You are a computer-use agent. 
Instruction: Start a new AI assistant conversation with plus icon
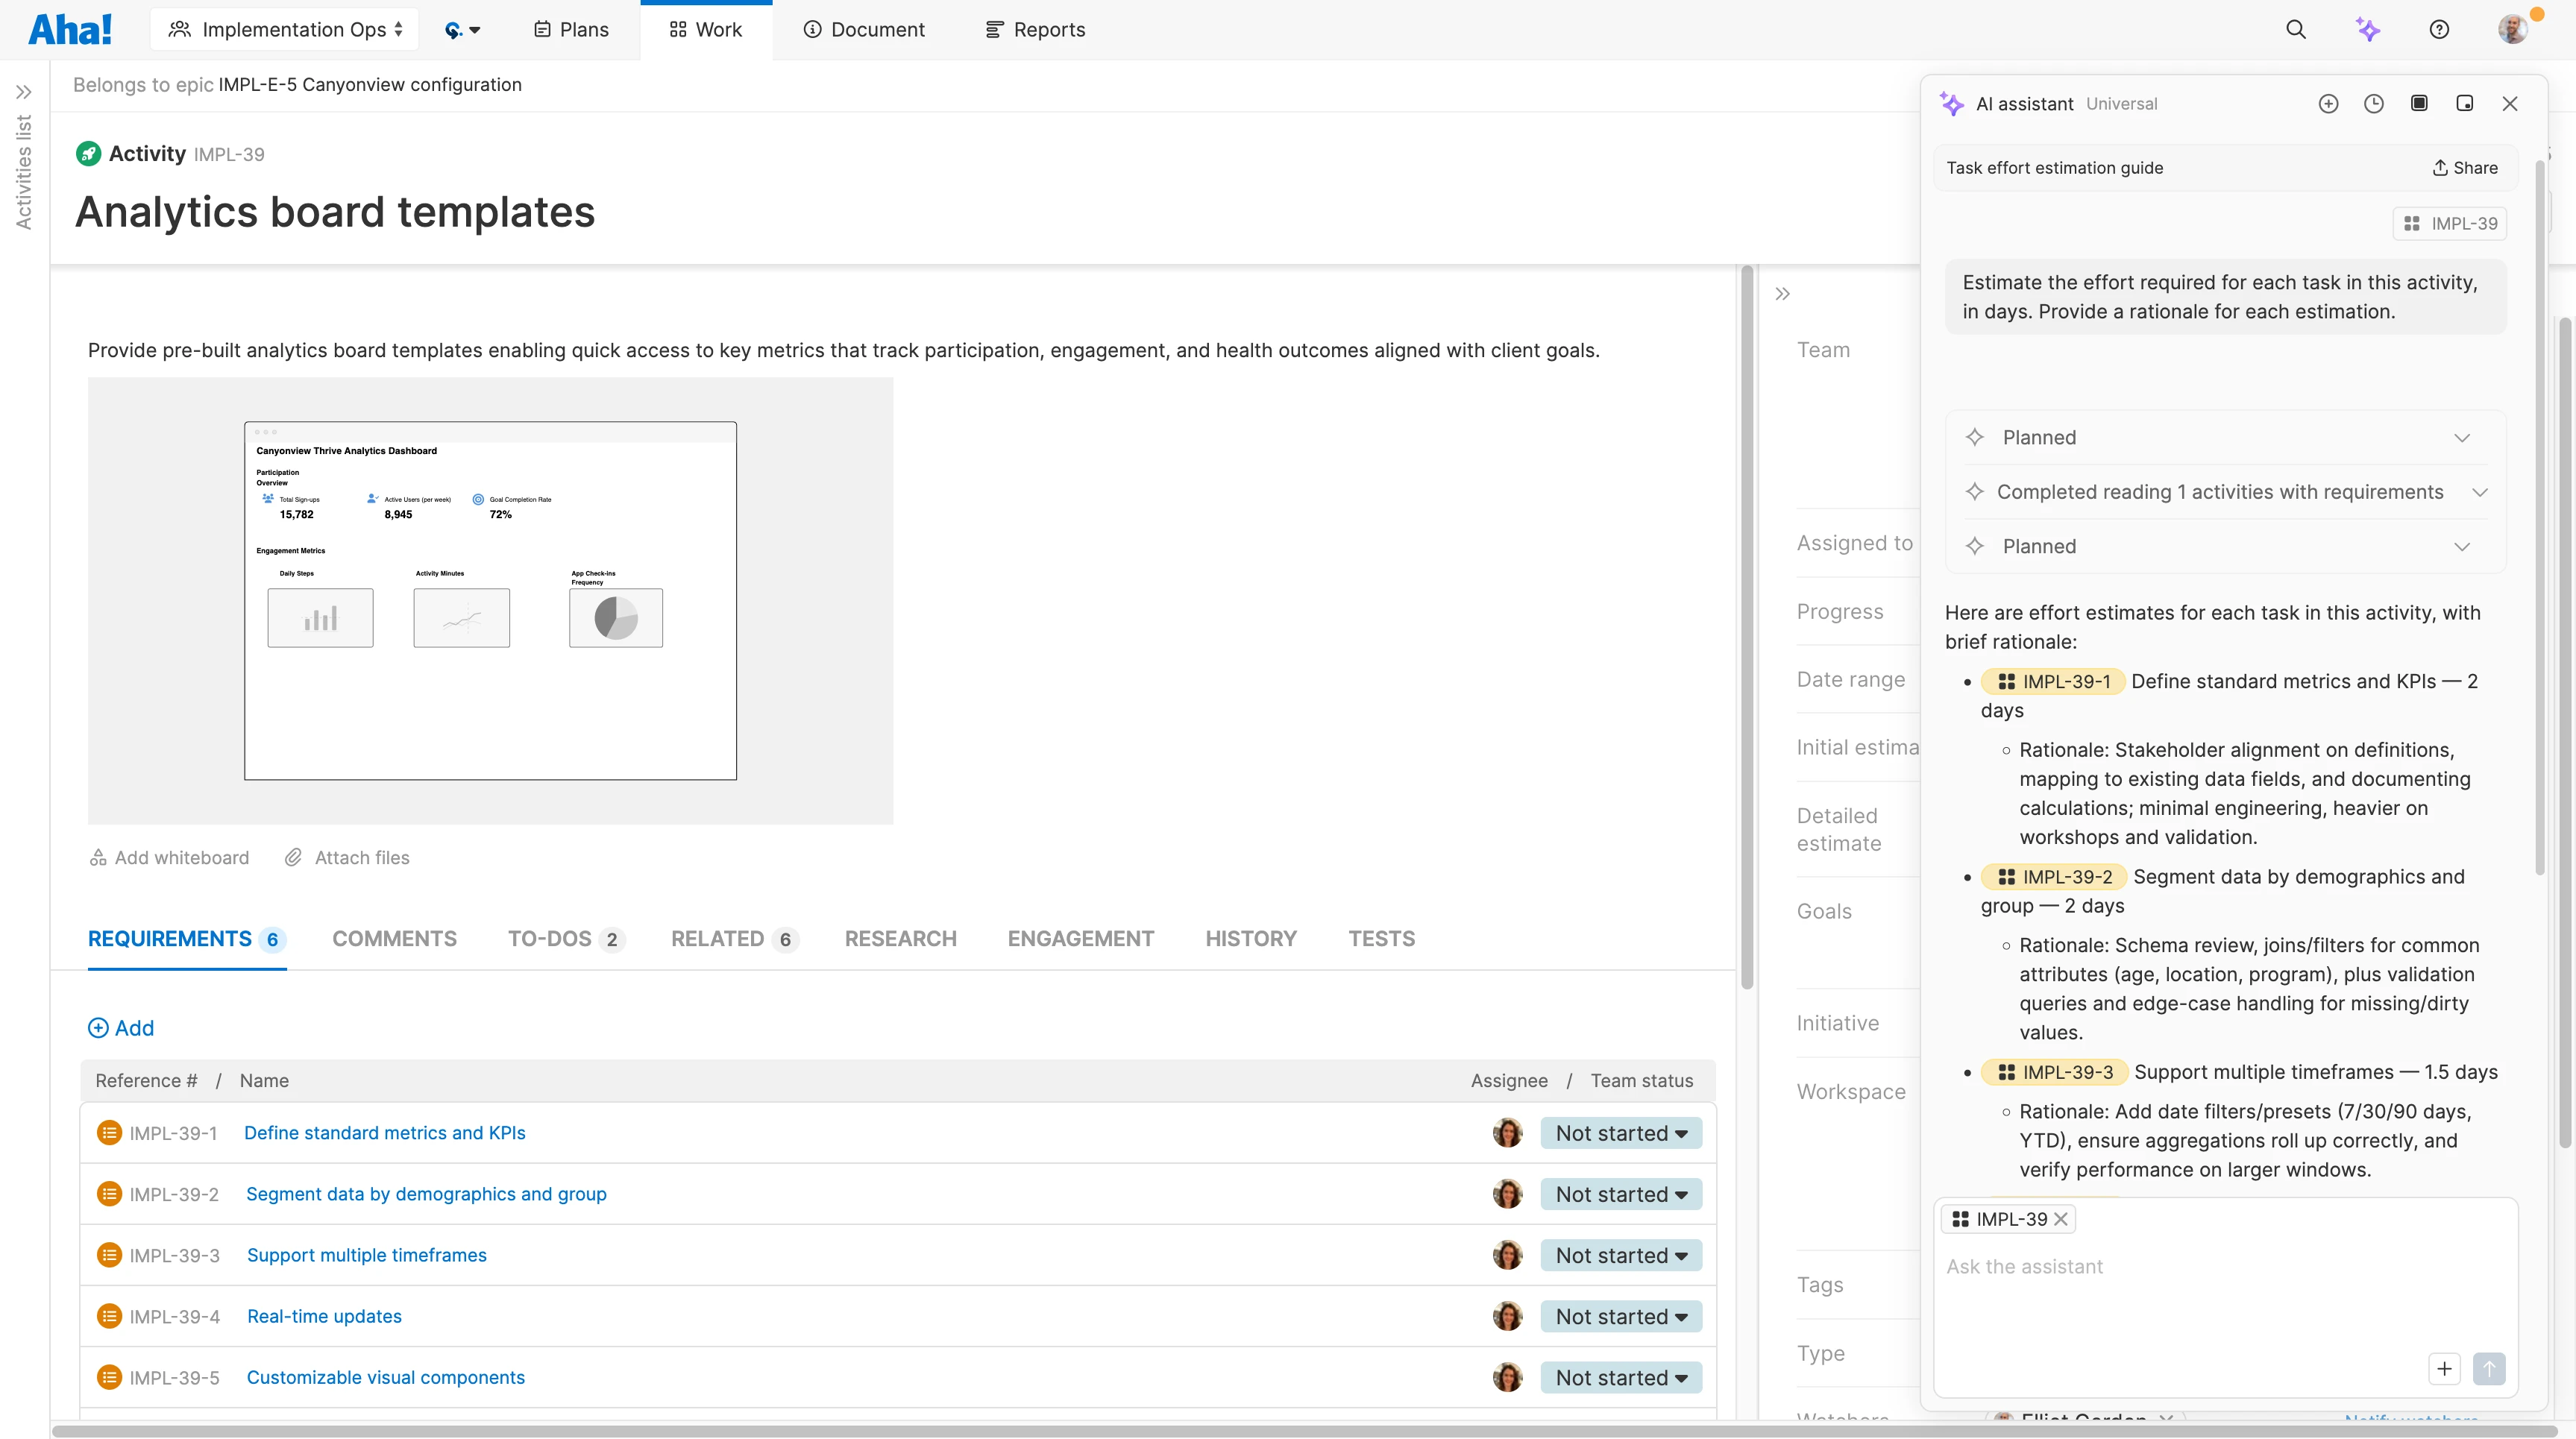click(2330, 103)
